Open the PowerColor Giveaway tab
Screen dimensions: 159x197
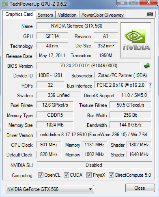tap(103, 15)
